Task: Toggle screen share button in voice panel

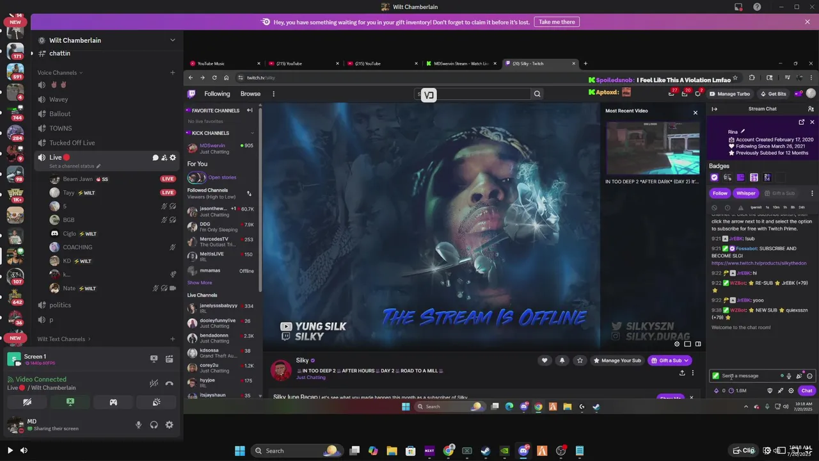Action: 70,402
